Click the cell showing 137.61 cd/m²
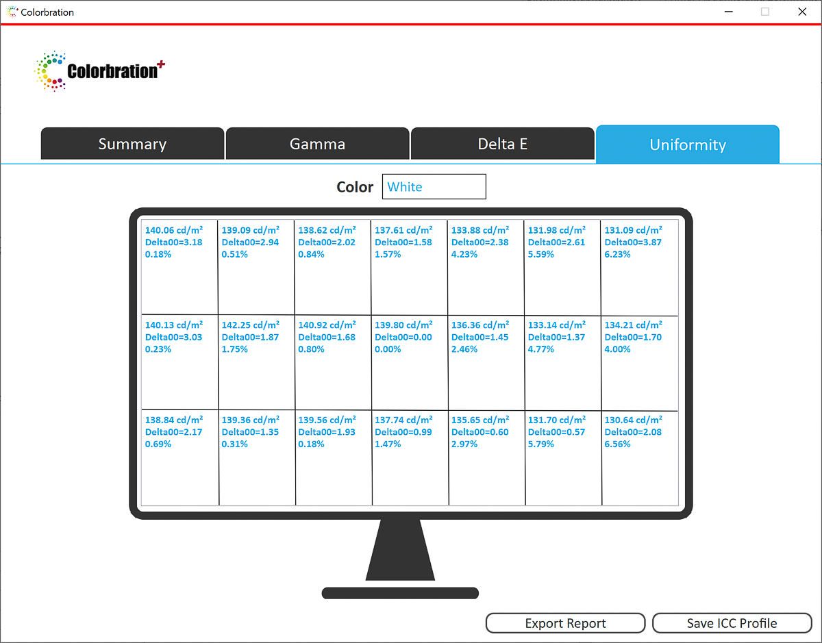Image resolution: width=822 pixels, height=643 pixels. click(409, 268)
